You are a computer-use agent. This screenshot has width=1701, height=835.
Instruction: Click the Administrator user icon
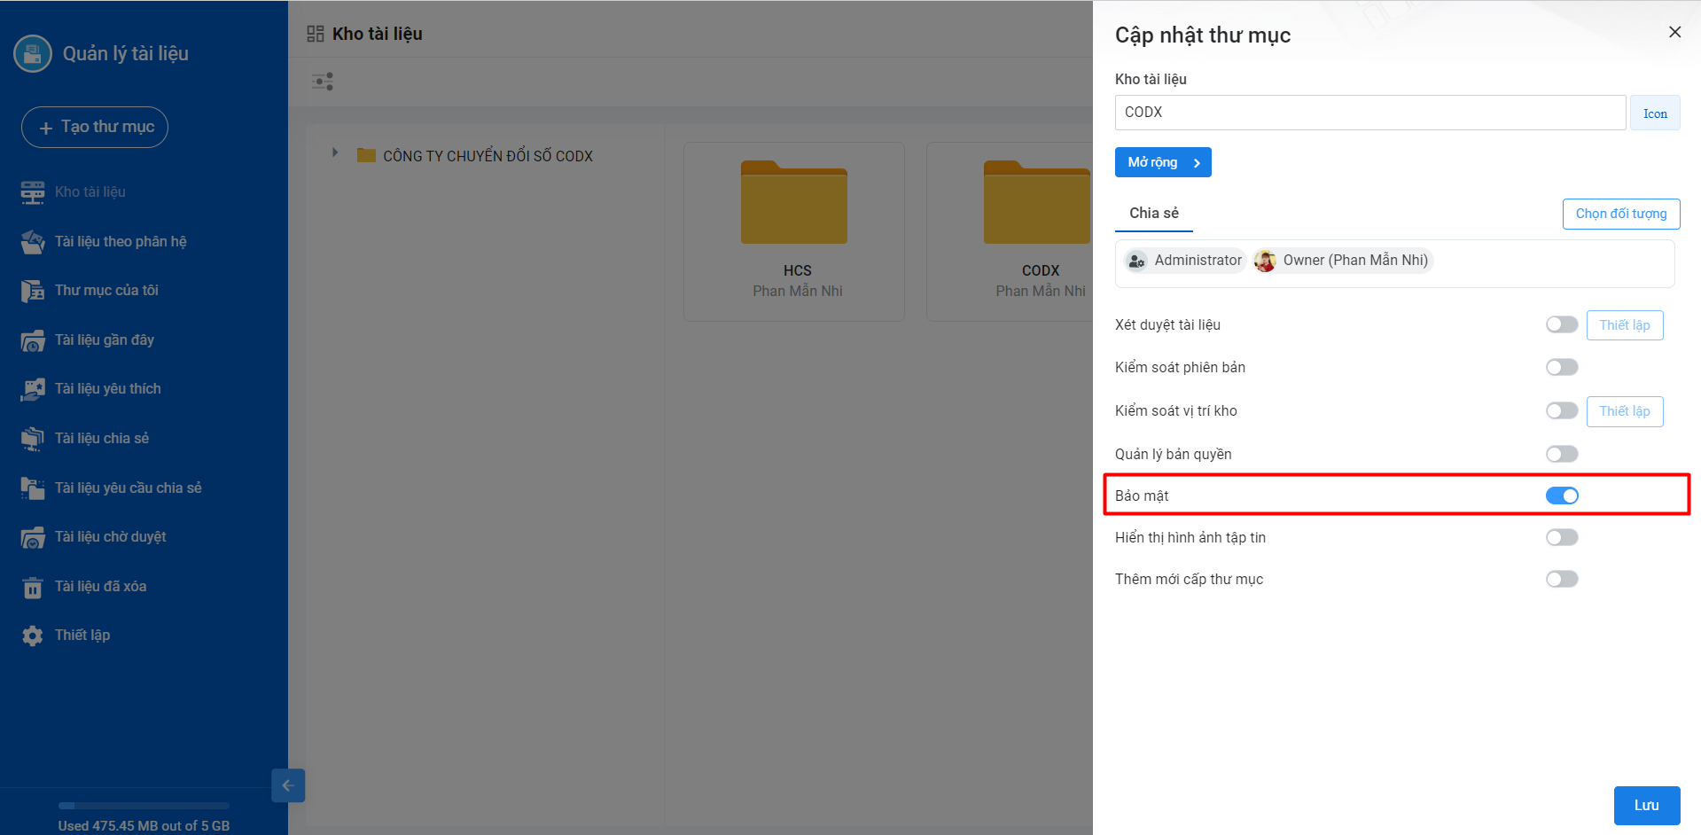[1136, 261]
